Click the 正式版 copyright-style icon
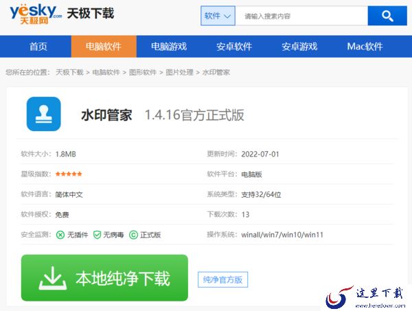Viewport: 412px width, 311px height. click(133, 235)
